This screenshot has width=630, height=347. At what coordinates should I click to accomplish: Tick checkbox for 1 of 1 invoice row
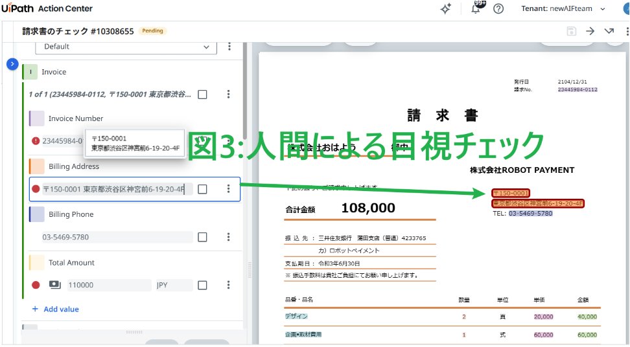202,95
